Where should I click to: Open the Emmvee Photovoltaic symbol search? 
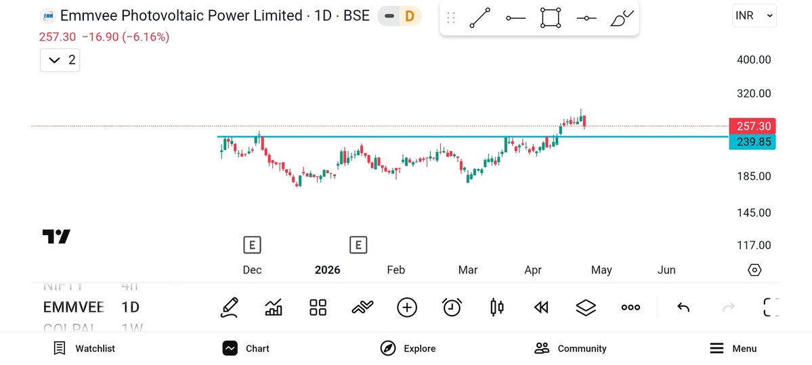pyautogui.click(x=180, y=16)
